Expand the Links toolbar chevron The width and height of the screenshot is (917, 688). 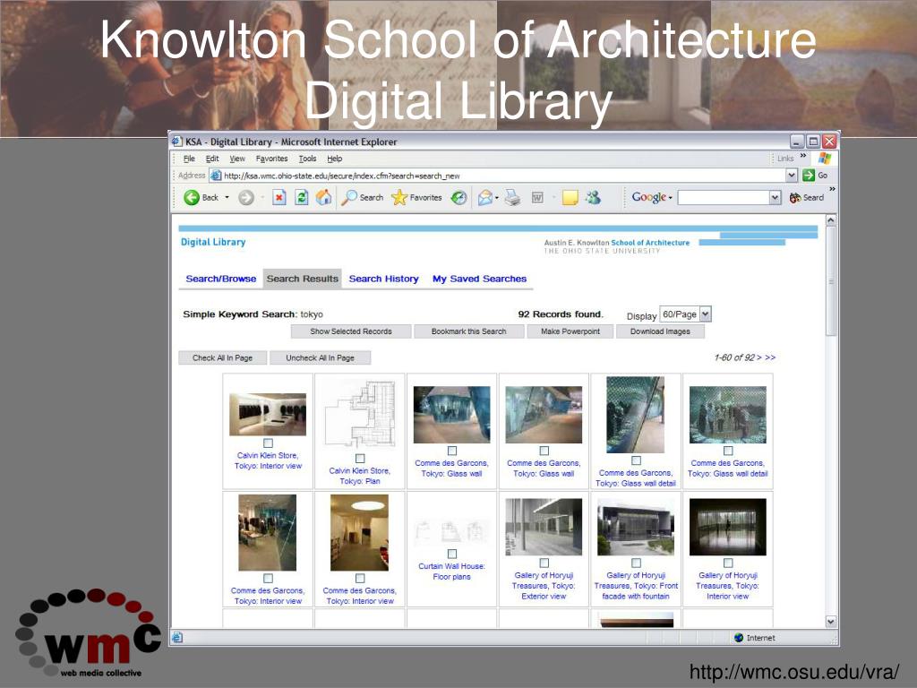click(x=803, y=156)
